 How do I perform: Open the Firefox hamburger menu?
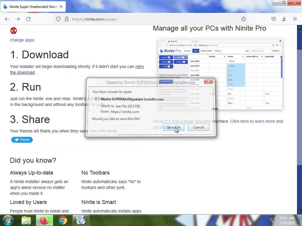pos(295,19)
